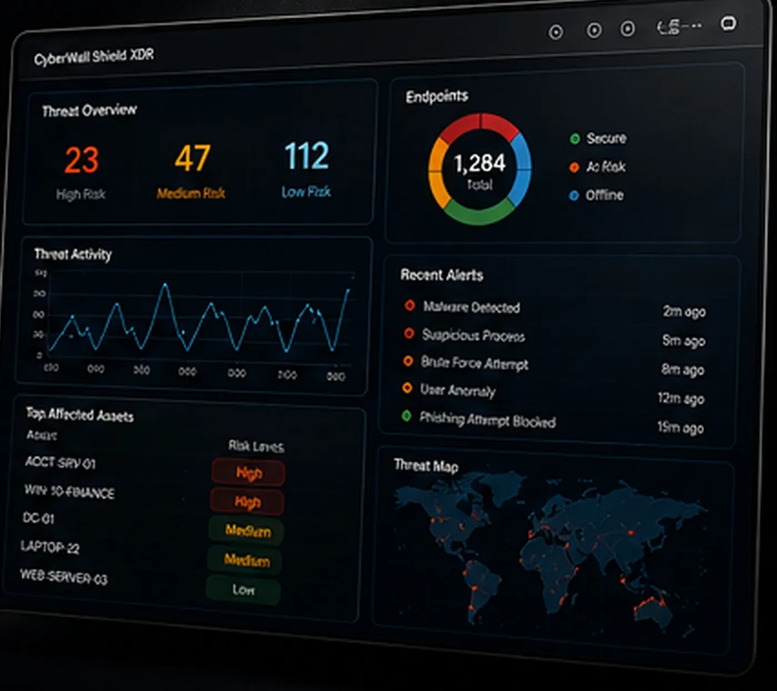
Task: Click the High badge for ACCT-SRV-01
Action: tap(249, 473)
